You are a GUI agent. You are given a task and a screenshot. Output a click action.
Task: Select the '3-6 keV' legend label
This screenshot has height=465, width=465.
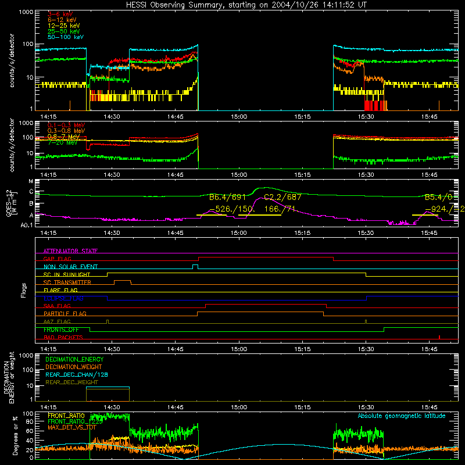[x=60, y=14]
